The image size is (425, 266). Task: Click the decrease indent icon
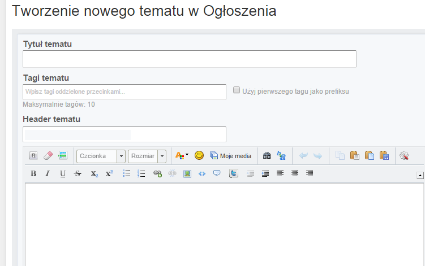point(251,173)
